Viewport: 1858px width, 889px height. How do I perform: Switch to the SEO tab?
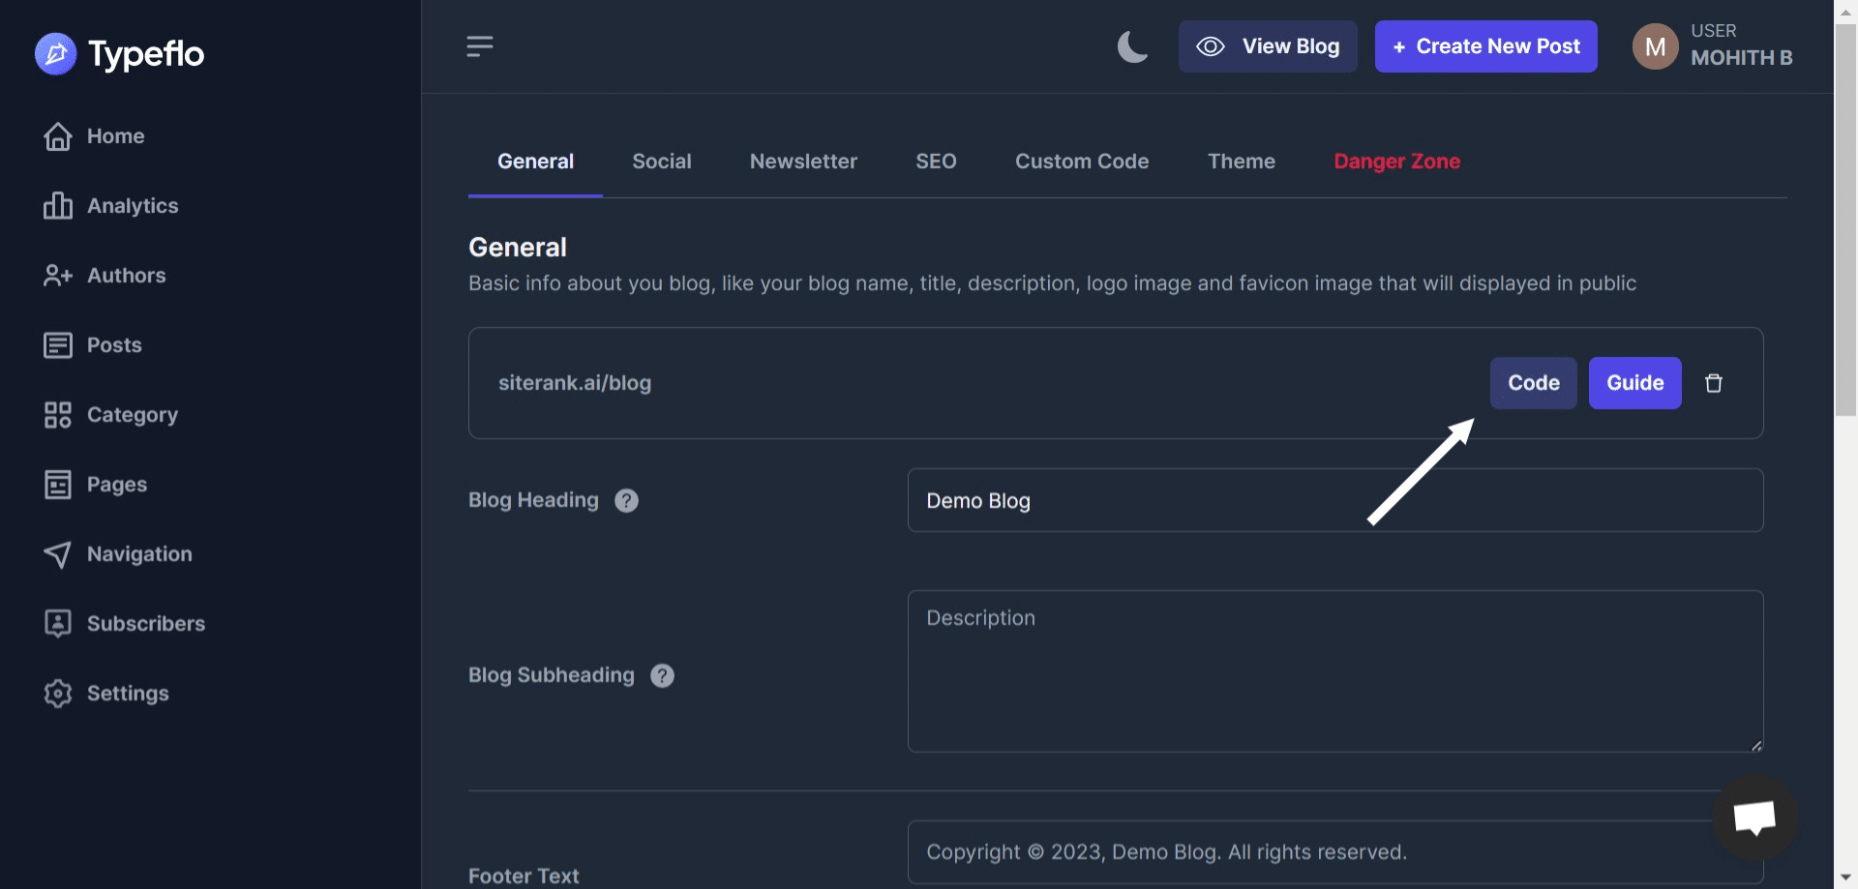(936, 162)
